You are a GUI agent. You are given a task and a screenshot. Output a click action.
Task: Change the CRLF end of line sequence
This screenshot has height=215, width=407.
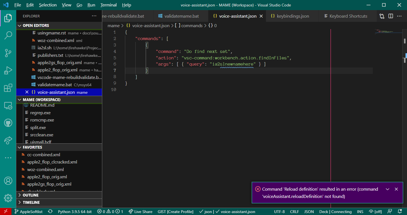click(294, 212)
